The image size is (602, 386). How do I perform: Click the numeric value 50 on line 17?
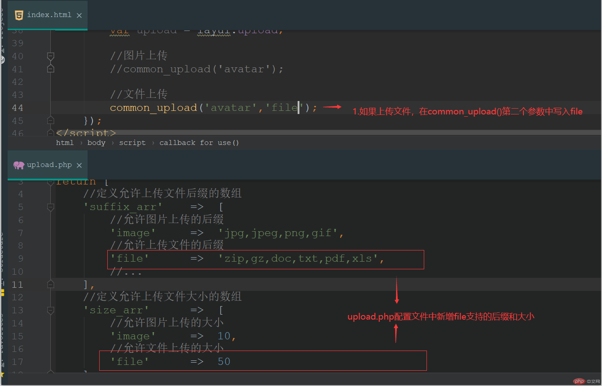[224, 362]
